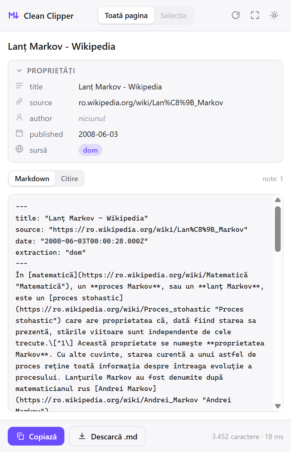Click the Copiază button

(36, 437)
